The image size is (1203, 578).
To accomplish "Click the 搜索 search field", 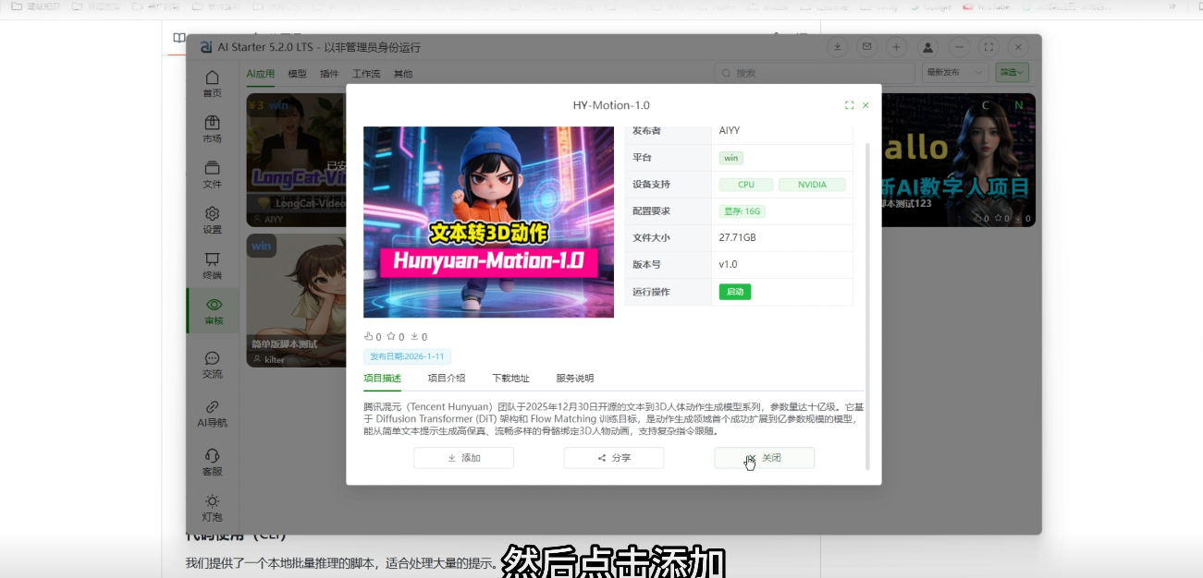I will [815, 73].
